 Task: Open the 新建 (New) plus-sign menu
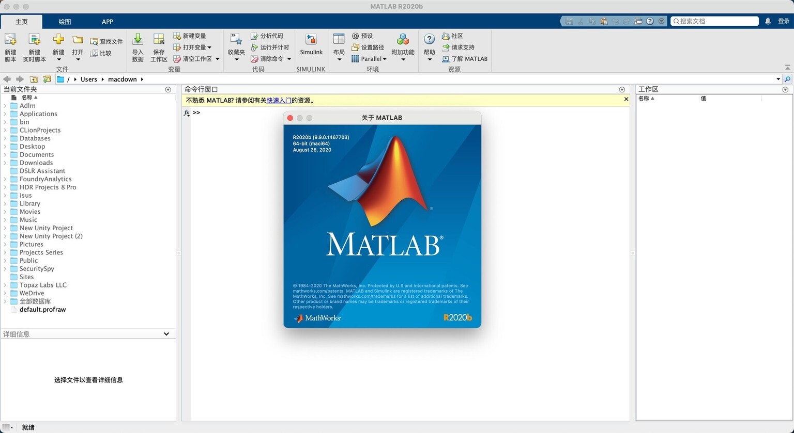click(x=58, y=47)
